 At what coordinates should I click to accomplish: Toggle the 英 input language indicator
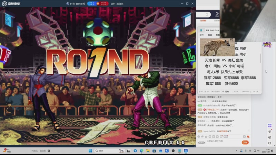pos(250,151)
